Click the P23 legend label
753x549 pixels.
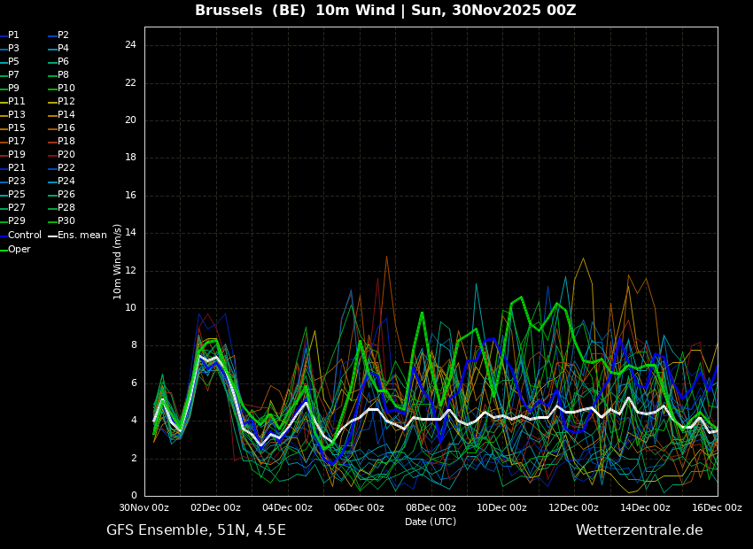click(17, 182)
